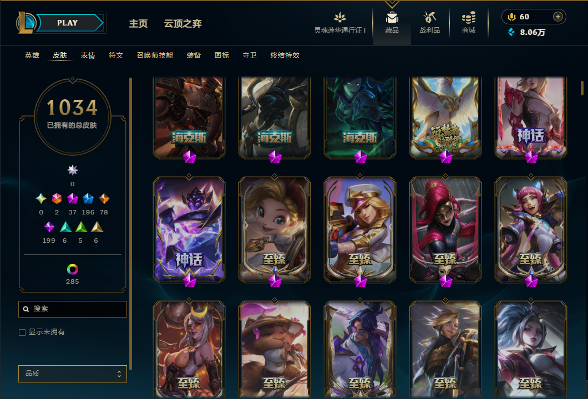This screenshot has height=399, width=588.
Task: Click the League of Legends logo icon
Action: (x=26, y=23)
